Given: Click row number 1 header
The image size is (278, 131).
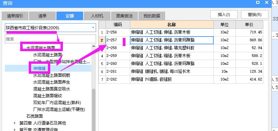Looking at the screenshot, I should 102,32.
